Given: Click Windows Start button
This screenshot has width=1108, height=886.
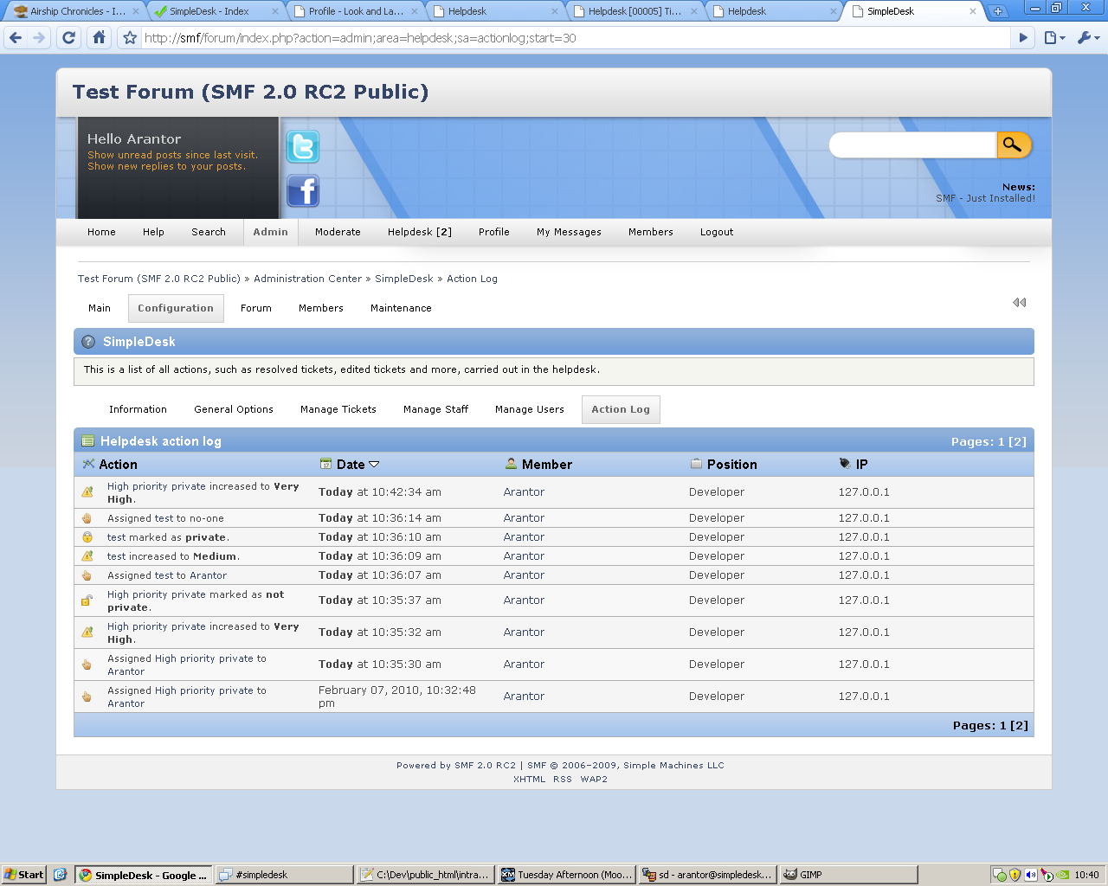Looking at the screenshot, I should coord(23,875).
